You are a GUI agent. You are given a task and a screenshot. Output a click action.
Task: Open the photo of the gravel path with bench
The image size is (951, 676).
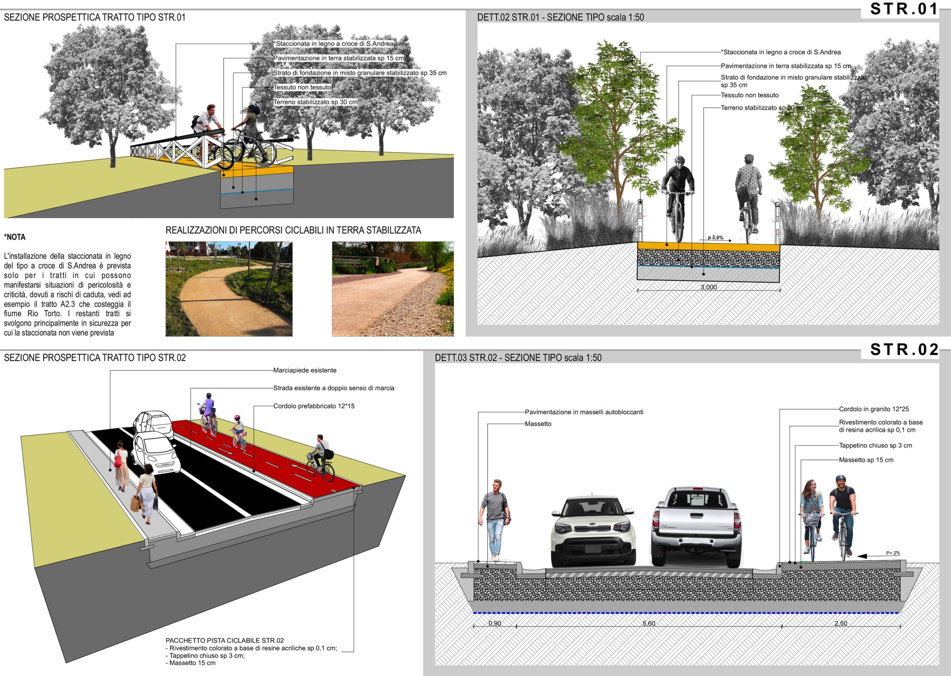[393, 289]
